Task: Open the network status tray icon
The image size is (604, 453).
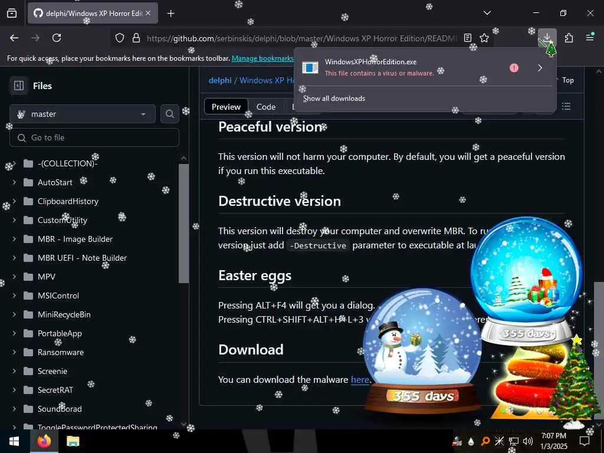Action: pyautogui.click(x=514, y=441)
